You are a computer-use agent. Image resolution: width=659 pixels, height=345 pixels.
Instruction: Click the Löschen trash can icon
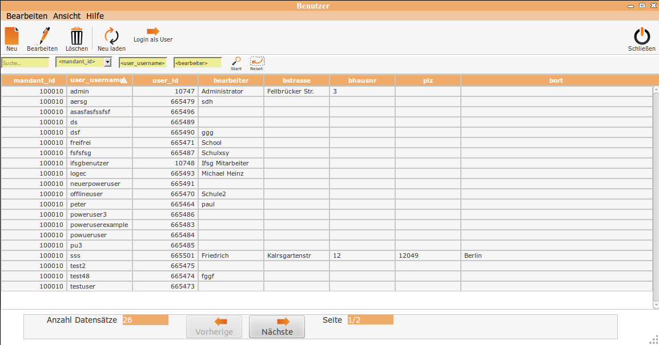coord(77,36)
